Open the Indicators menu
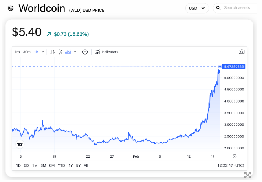262x182 pixels. (107, 52)
